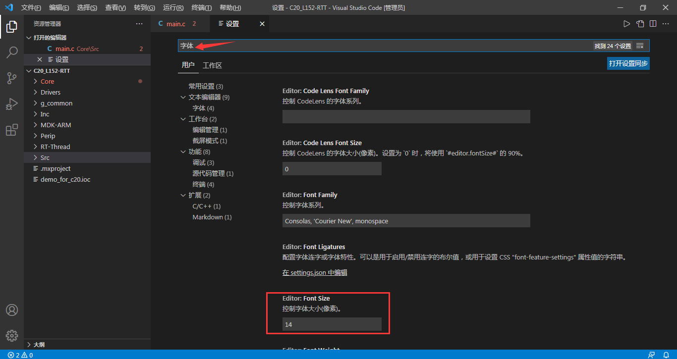
Task: Collapse 文本编辑器 (9) settings category
Action: (183, 97)
